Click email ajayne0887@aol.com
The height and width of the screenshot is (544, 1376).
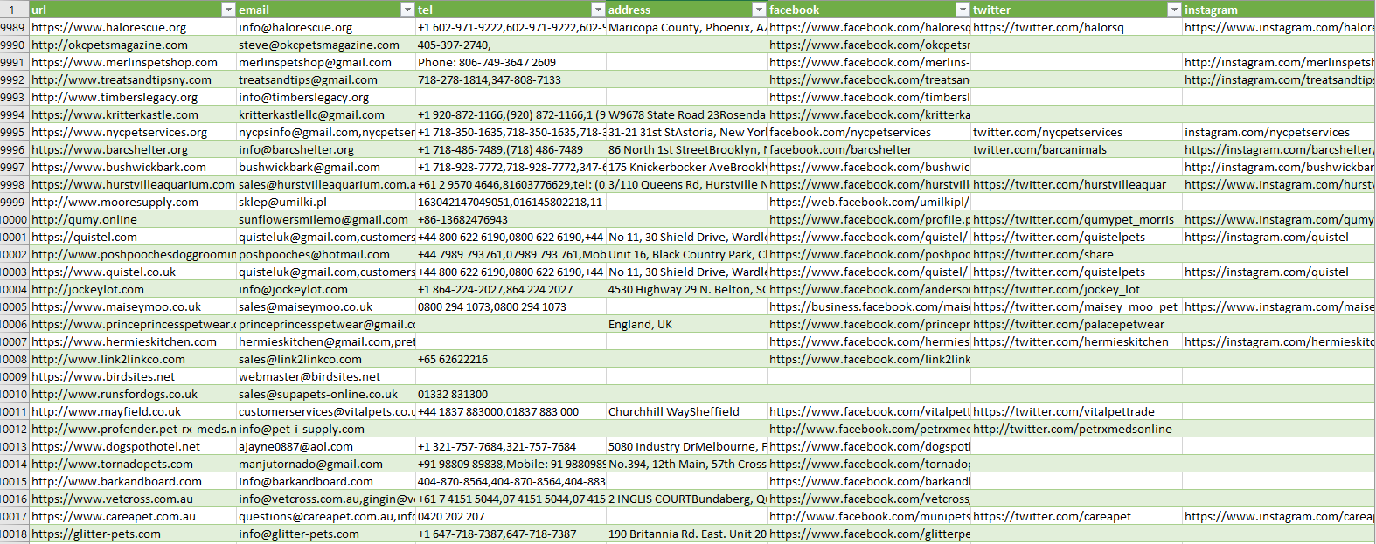click(x=326, y=446)
